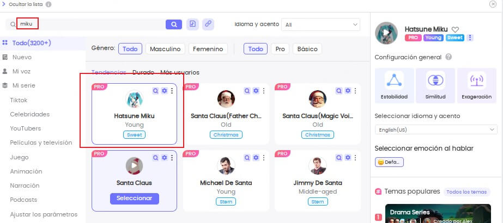Select the Pro voice type filter

[280, 49]
